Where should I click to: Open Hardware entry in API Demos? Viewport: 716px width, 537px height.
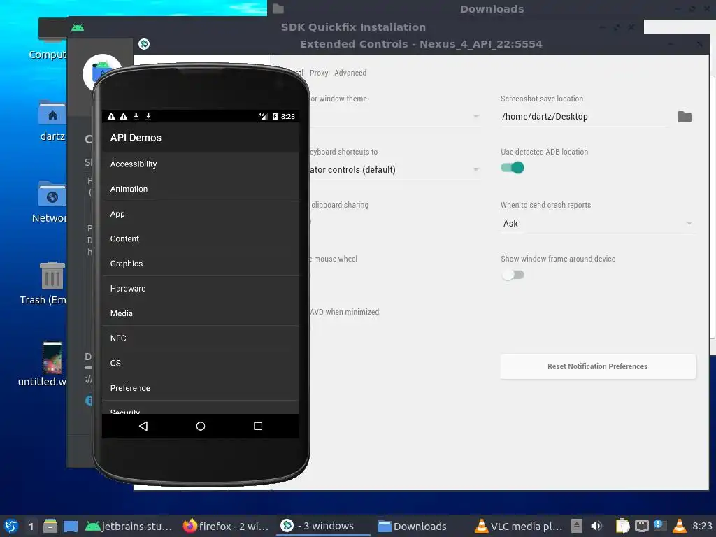point(201,288)
